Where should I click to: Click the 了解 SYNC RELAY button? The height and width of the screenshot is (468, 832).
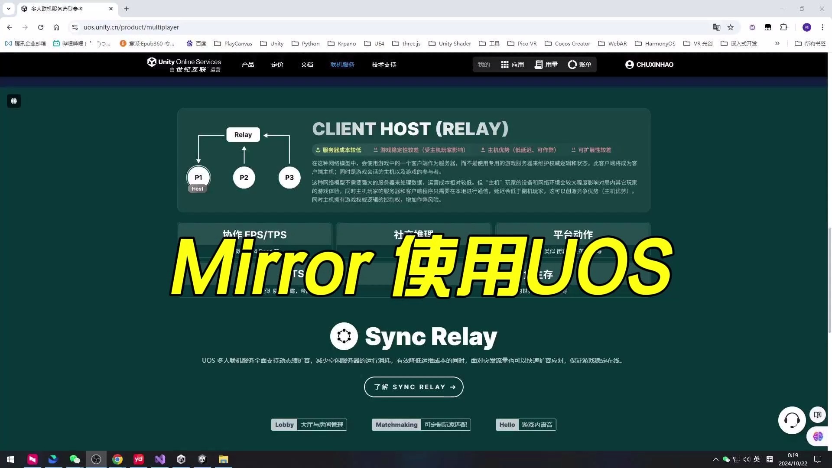pyautogui.click(x=413, y=387)
